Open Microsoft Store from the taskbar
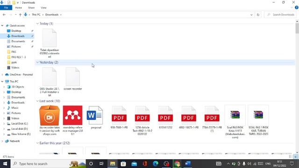Screen dimensions: 299x168 (123, 164)
